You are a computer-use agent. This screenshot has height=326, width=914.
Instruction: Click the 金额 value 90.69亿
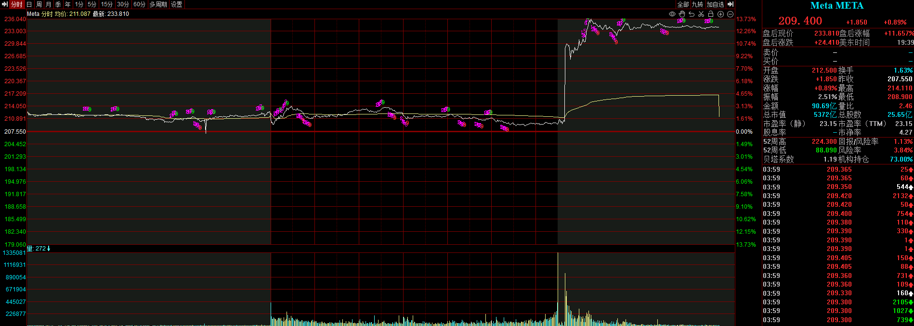coord(824,106)
